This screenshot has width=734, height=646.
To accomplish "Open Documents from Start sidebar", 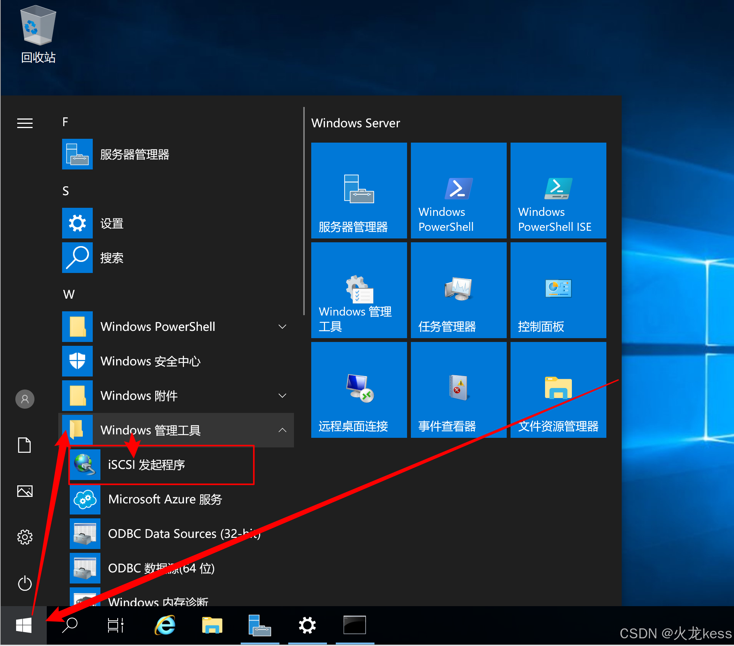I will (x=25, y=445).
